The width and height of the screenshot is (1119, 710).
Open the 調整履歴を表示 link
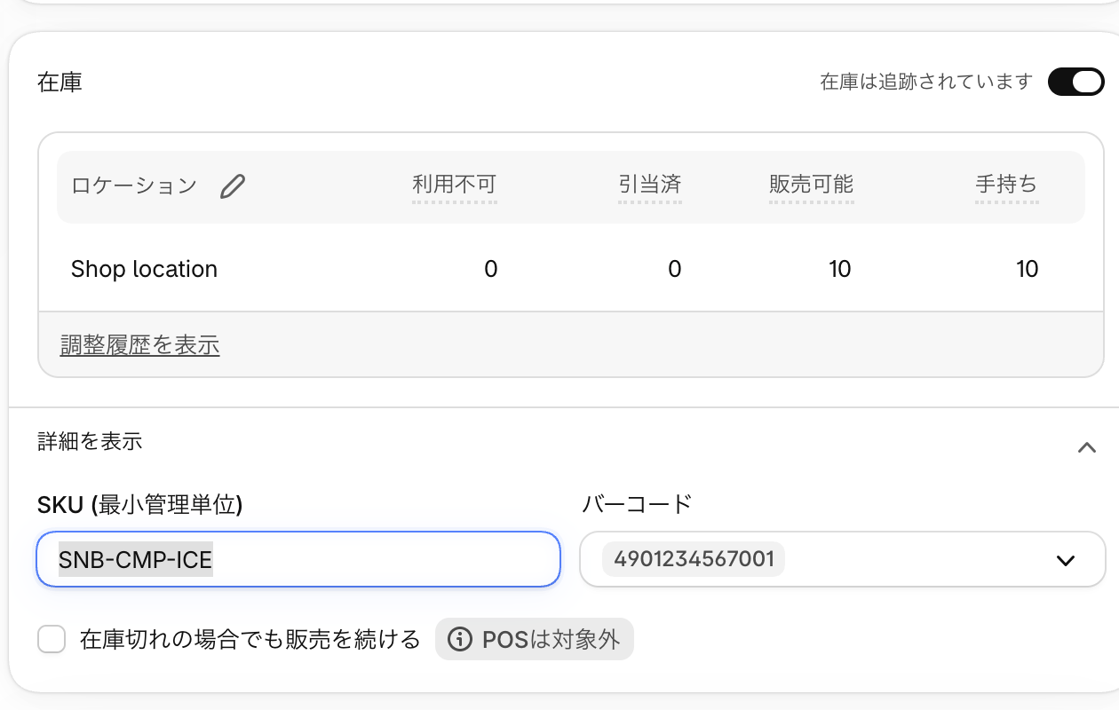[139, 345]
